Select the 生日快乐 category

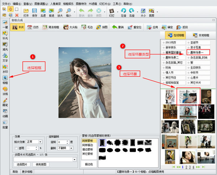tap(199, 68)
